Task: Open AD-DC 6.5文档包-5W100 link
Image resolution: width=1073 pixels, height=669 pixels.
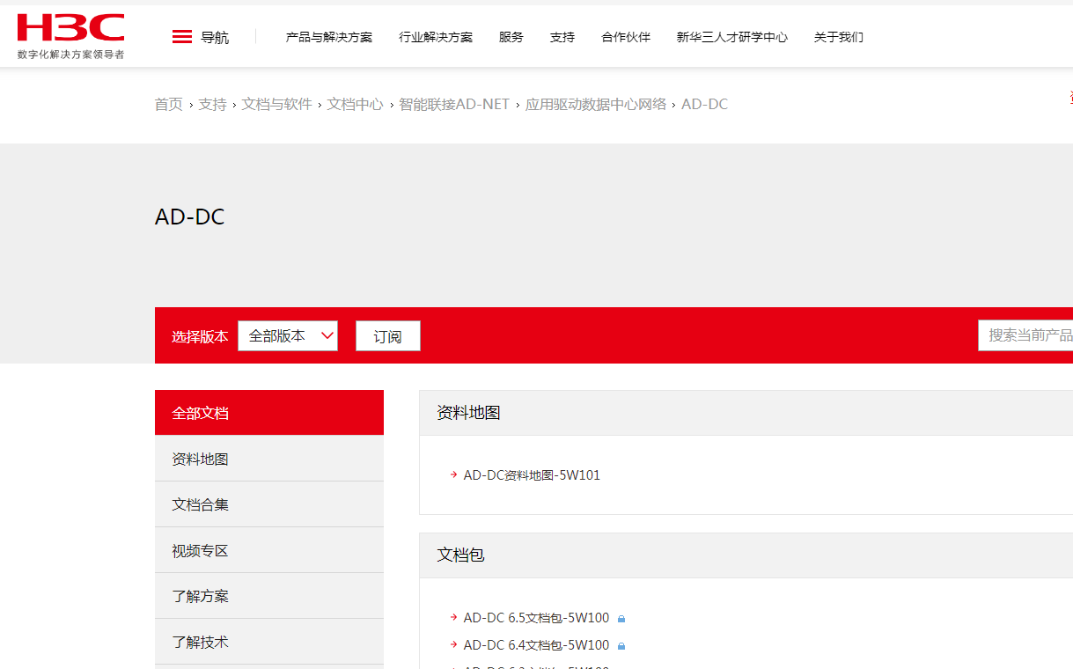Action: click(x=536, y=618)
